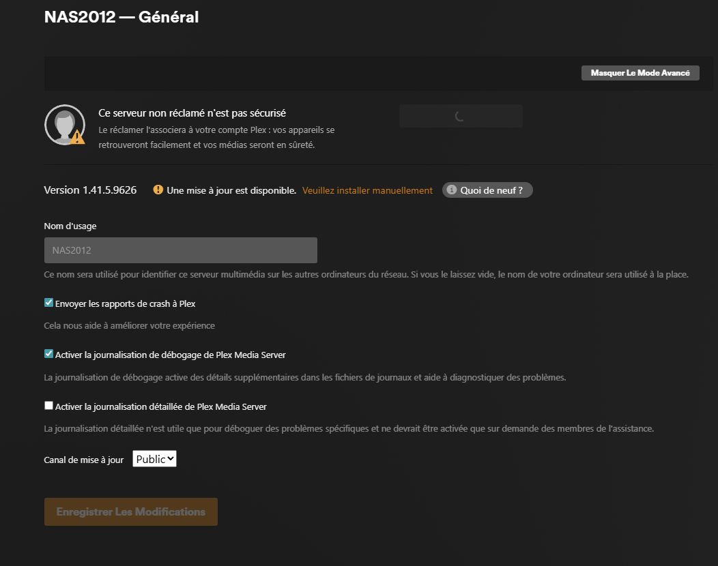
Task: Click Enregistrer Les Modifications button
Action: point(131,511)
